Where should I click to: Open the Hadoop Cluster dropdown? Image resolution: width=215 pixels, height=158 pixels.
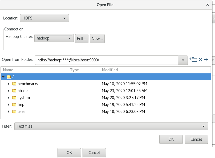pos(54,38)
